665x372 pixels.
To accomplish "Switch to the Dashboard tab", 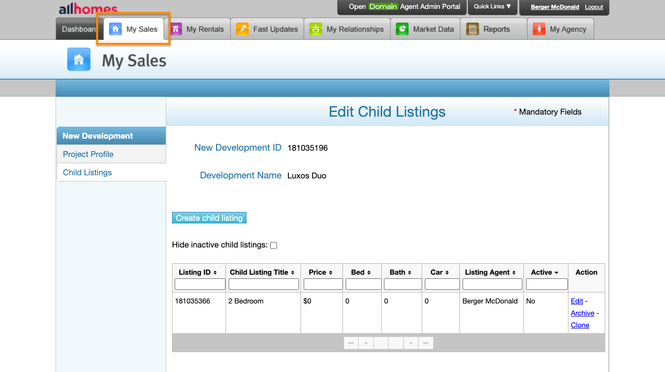I will [x=79, y=29].
